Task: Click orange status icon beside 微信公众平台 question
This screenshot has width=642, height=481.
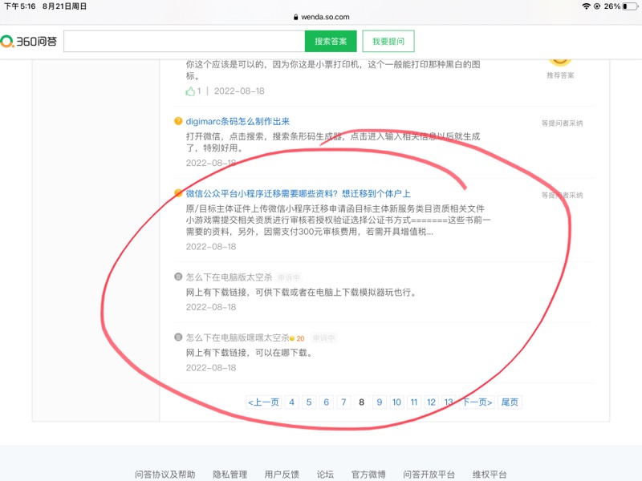Action: [178, 193]
